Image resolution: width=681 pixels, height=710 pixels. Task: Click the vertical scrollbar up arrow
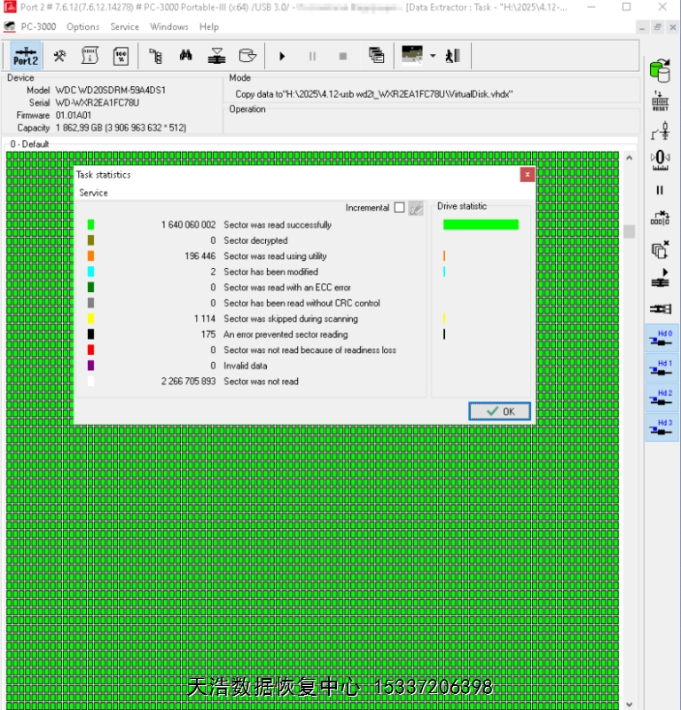629,158
